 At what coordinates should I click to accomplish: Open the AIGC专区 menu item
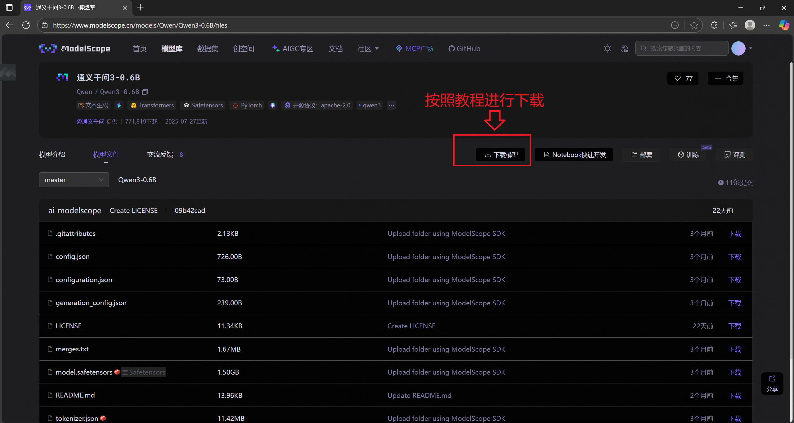293,48
